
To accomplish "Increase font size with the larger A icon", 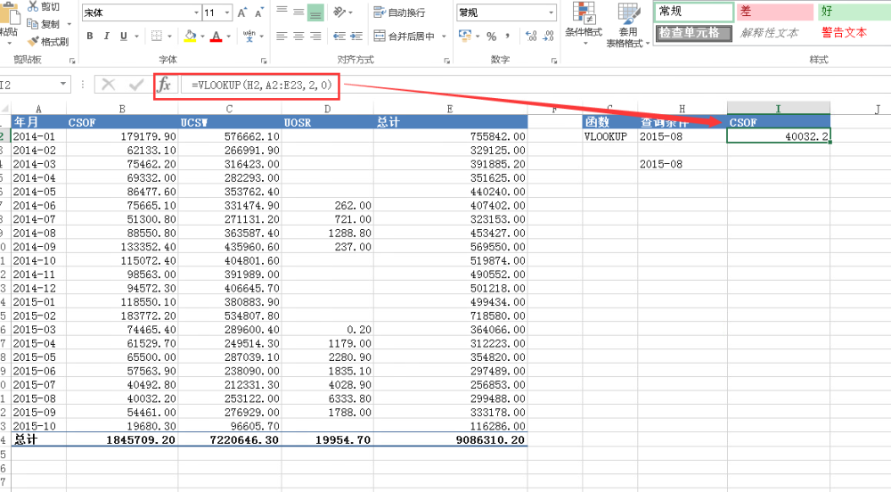I will click(242, 12).
